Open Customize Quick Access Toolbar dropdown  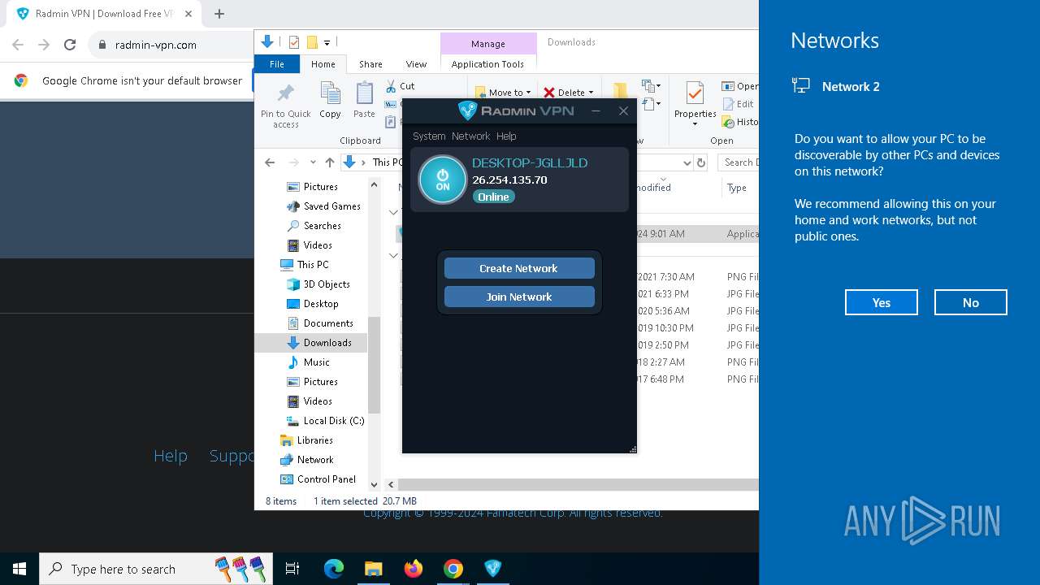click(327, 42)
